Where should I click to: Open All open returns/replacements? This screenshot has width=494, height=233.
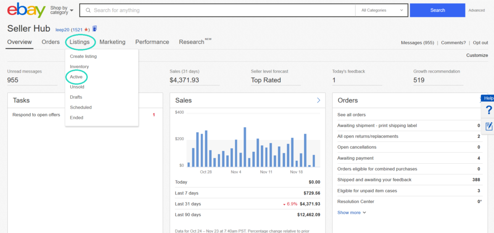pos(409,136)
